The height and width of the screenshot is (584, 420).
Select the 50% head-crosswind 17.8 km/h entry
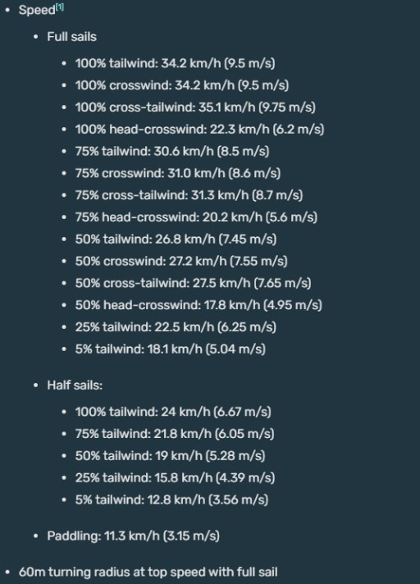(x=199, y=305)
